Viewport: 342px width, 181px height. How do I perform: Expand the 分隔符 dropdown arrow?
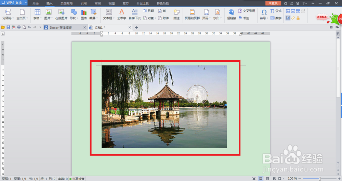pos(13,18)
